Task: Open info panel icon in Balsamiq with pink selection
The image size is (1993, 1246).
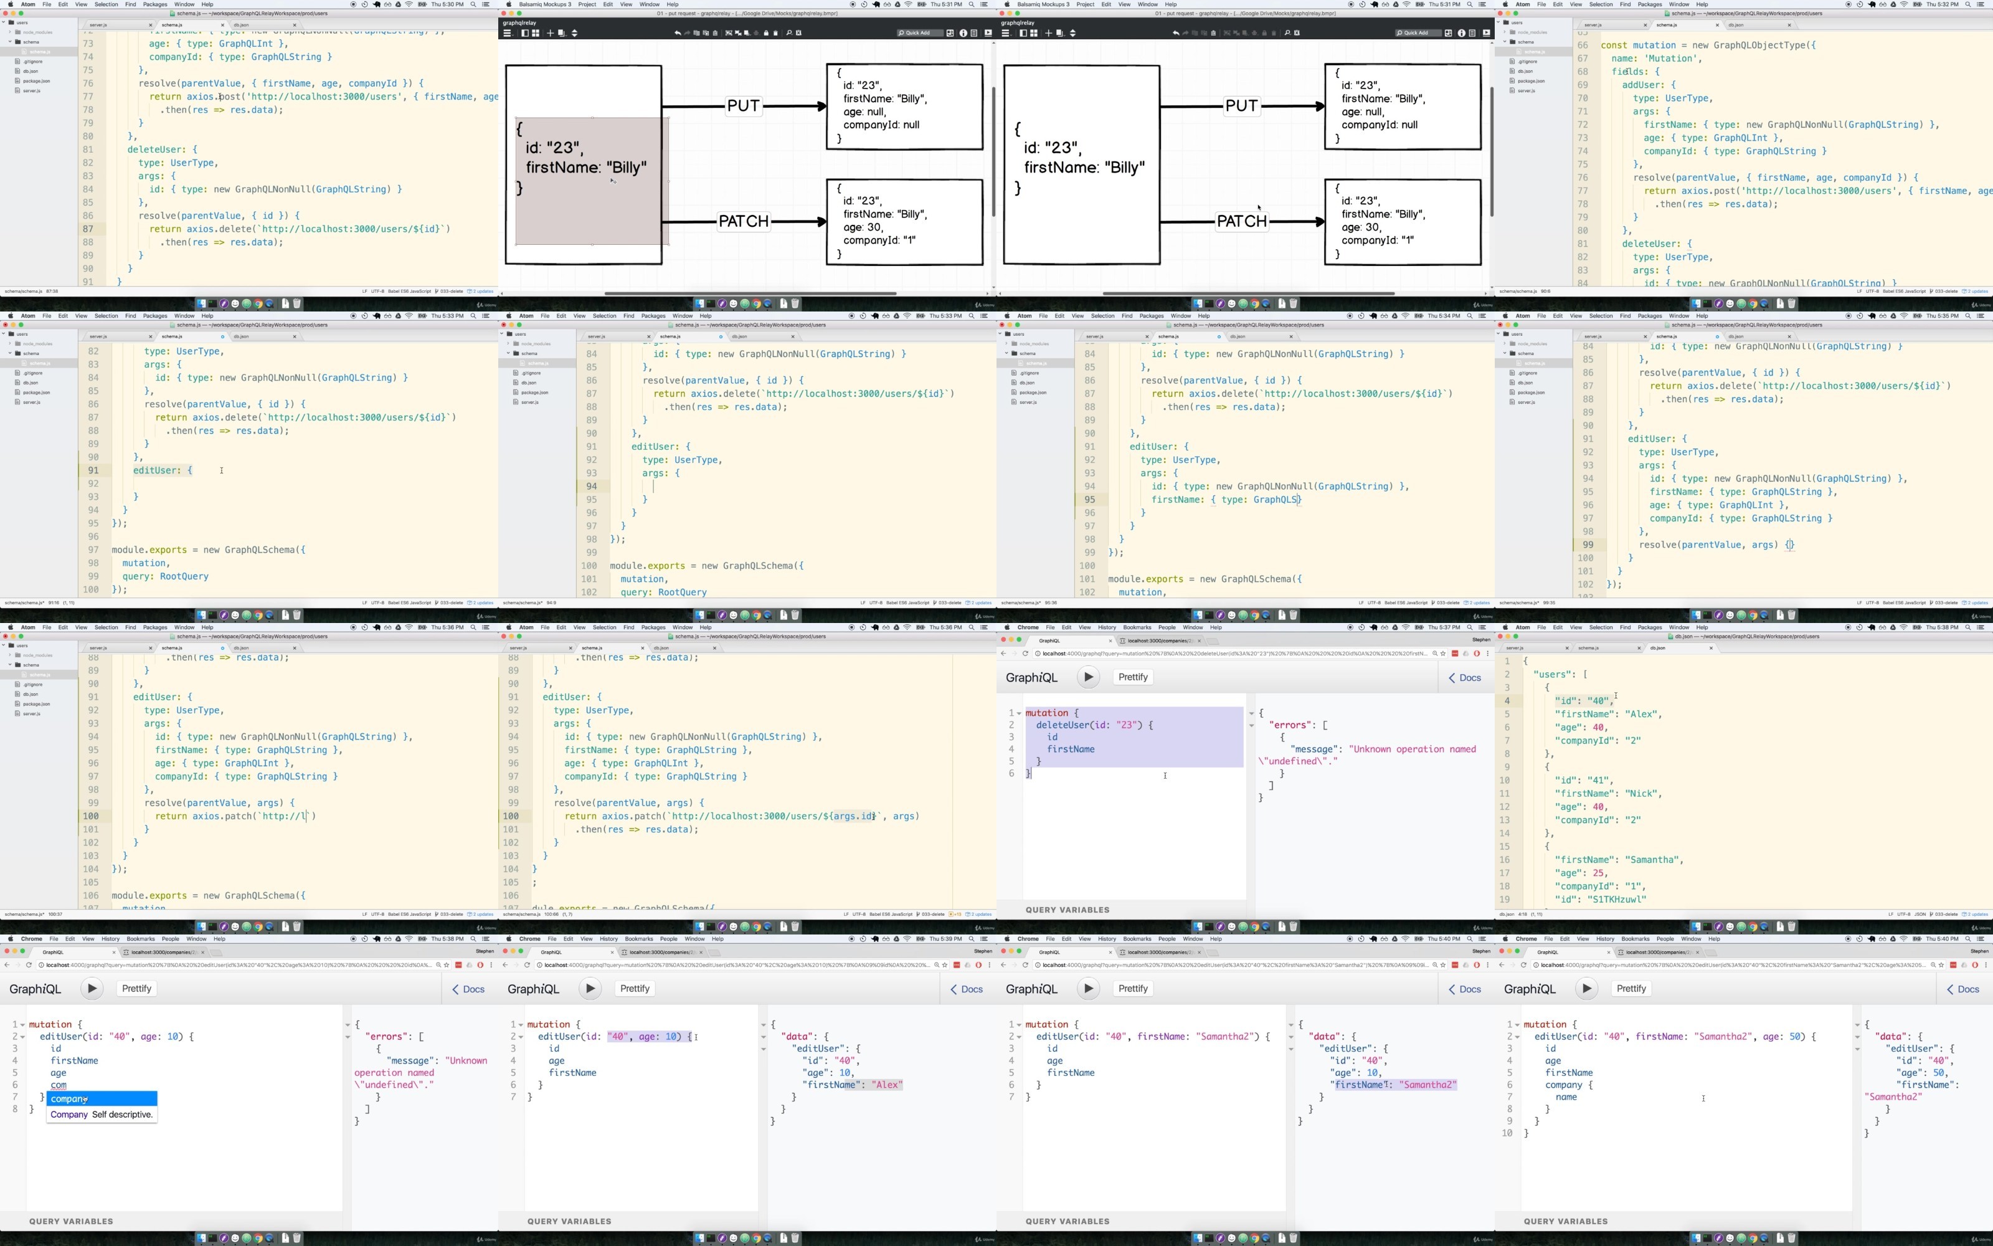Action: coord(963,33)
